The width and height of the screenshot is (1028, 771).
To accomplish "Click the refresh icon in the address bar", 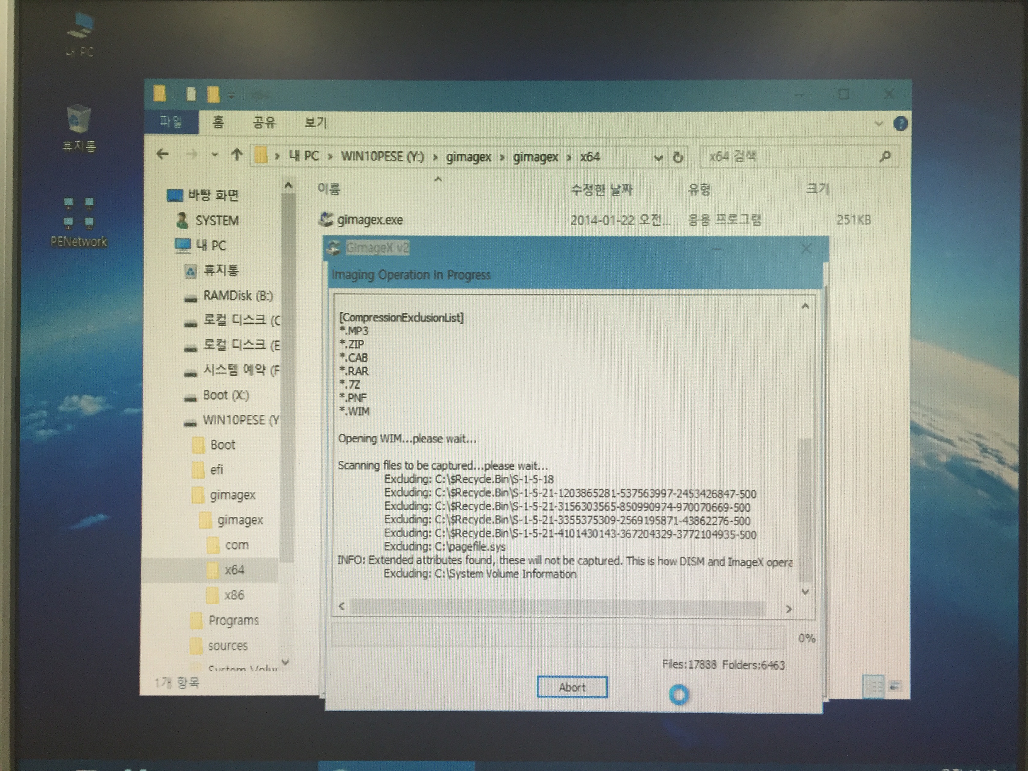I will click(x=678, y=157).
